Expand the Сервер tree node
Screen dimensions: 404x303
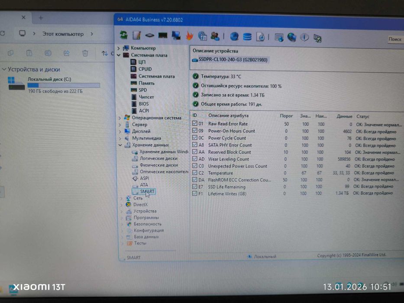120,125
